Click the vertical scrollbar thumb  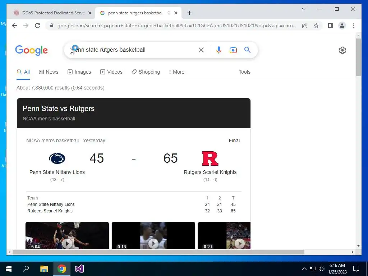358,57
